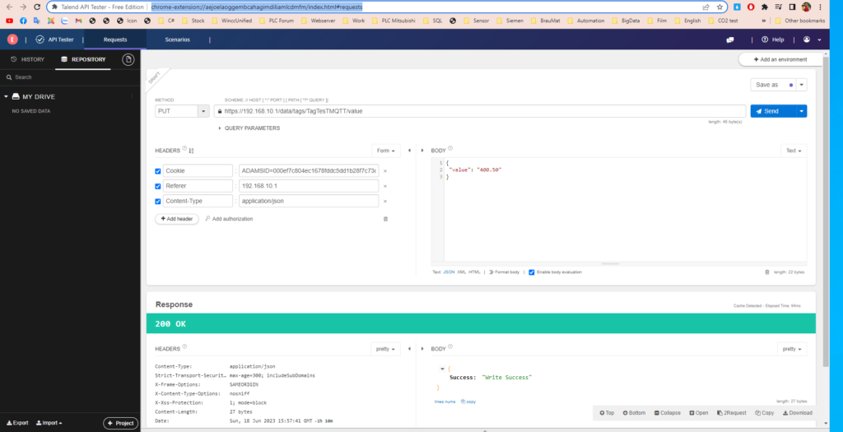Open response body pretty dropdown
Screen dimensions: 843x432
792,349
